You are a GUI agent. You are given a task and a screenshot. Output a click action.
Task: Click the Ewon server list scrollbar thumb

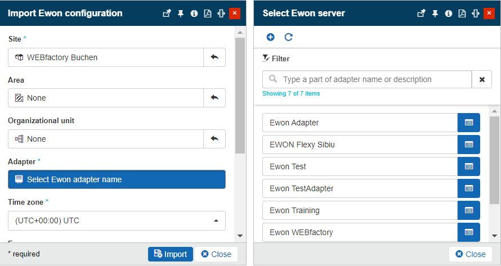[494, 160]
